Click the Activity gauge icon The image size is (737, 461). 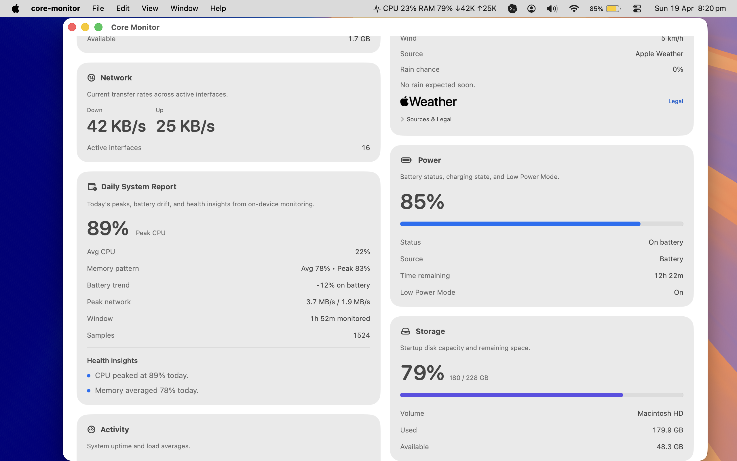click(91, 429)
